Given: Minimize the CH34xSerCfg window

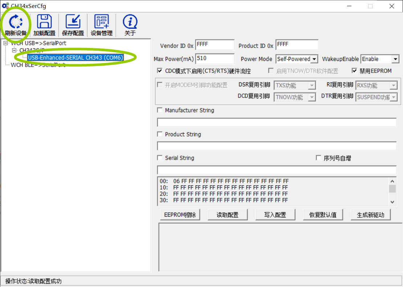Looking at the screenshot, I should [349, 6].
